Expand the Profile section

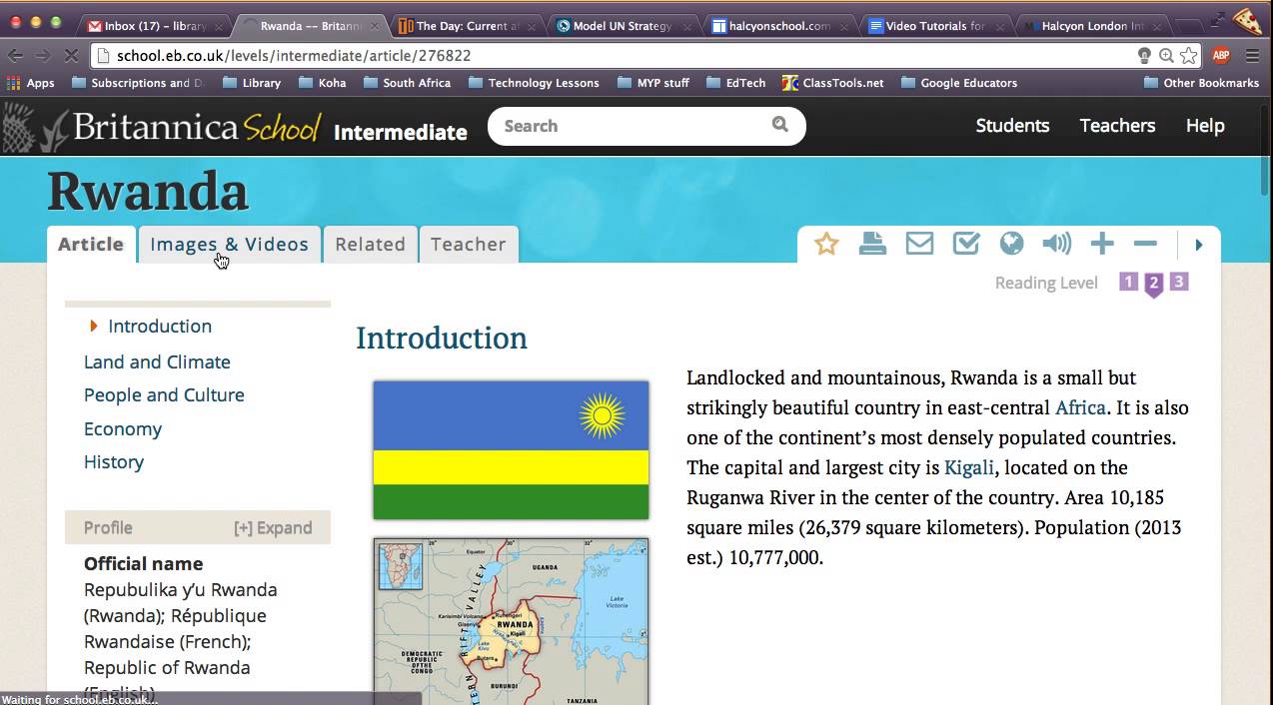(x=273, y=527)
